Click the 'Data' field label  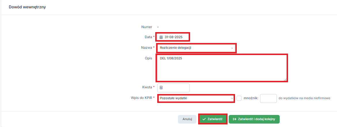(x=148, y=37)
